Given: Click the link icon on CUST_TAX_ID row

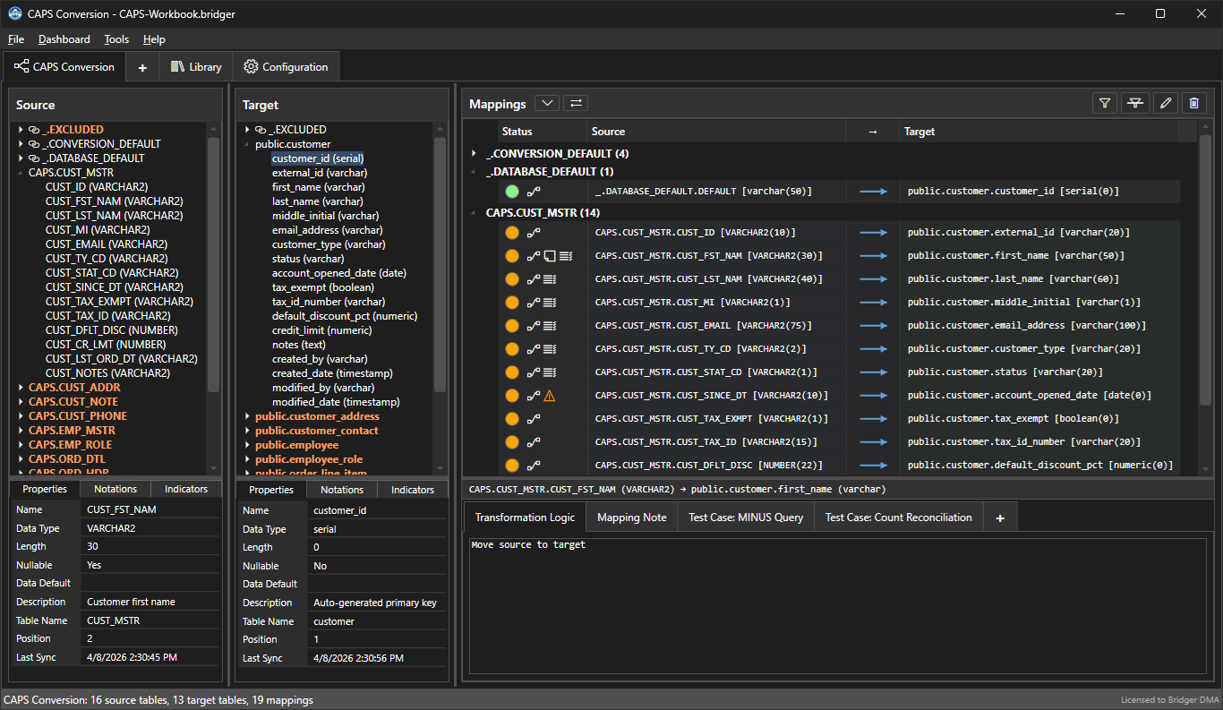Looking at the screenshot, I should (x=534, y=441).
